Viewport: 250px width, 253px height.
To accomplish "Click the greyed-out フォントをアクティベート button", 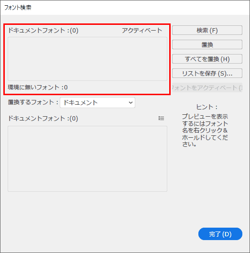I will click(x=207, y=88).
